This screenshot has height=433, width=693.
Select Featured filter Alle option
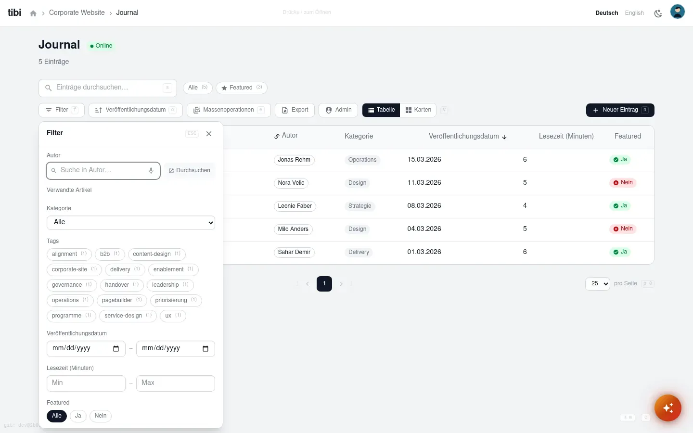click(57, 416)
